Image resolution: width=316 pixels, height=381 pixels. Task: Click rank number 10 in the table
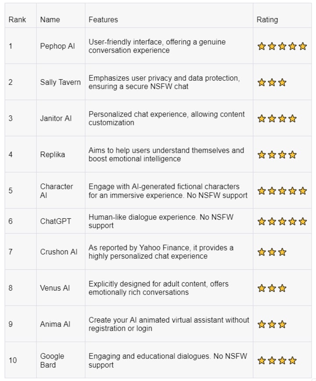point(13,360)
